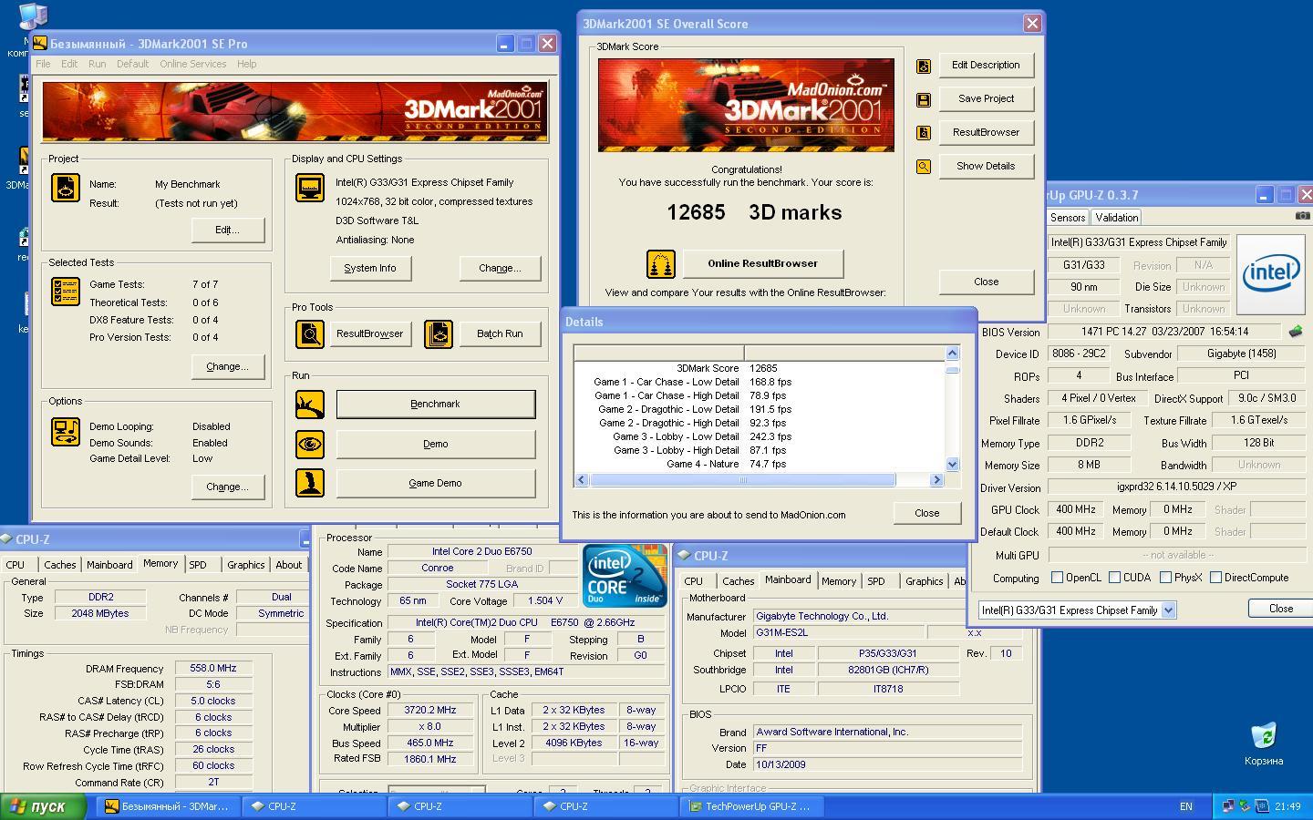Enable the CUDA checkbox in GPU-Z
The width and height of the screenshot is (1313, 820).
coord(1114,578)
